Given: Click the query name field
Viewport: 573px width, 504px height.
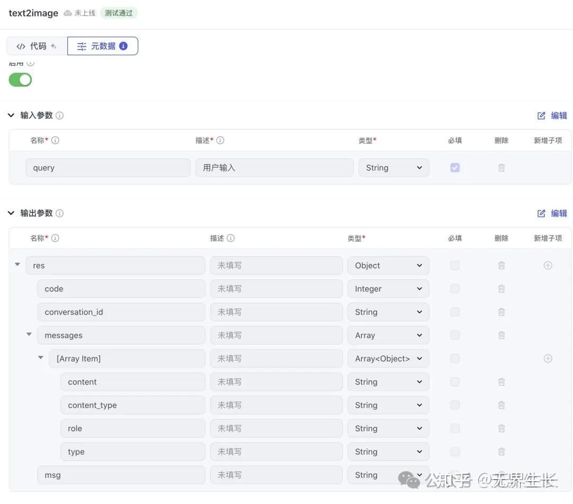Looking at the screenshot, I should pyautogui.click(x=108, y=167).
